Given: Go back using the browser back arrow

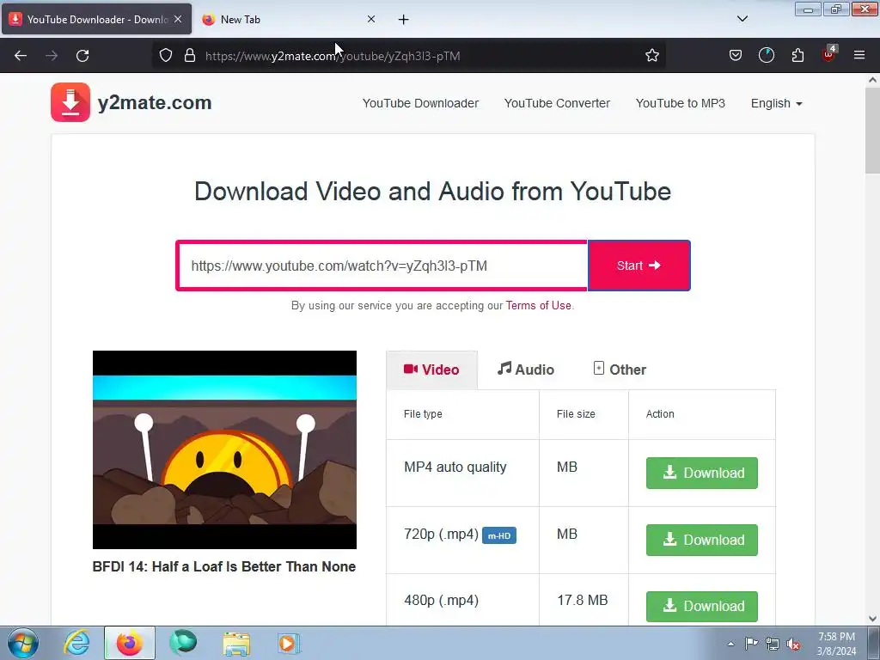Looking at the screenshot, I should pyautogui.click(x=21, y=56).
